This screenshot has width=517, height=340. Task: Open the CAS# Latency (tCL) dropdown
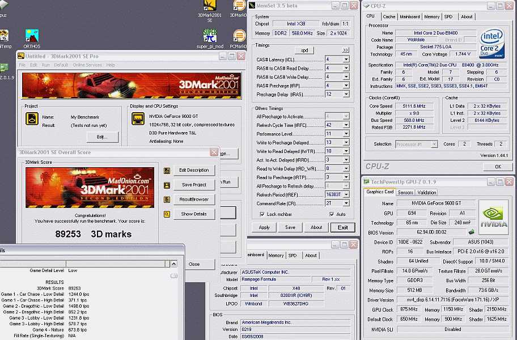click(346, 59)
